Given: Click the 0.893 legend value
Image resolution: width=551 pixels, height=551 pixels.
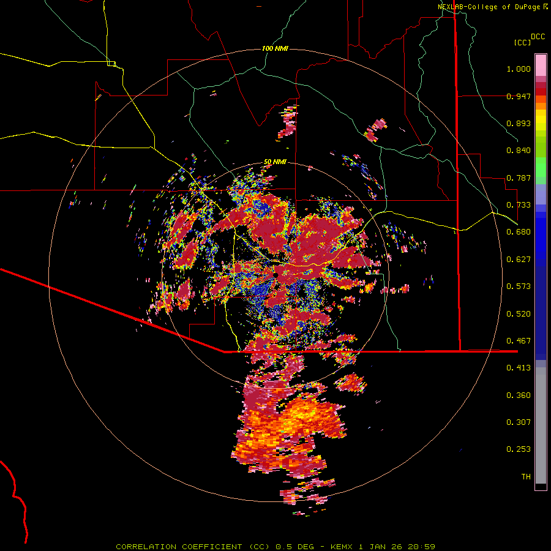Looking at the screenshot, I should coord(519,123).
